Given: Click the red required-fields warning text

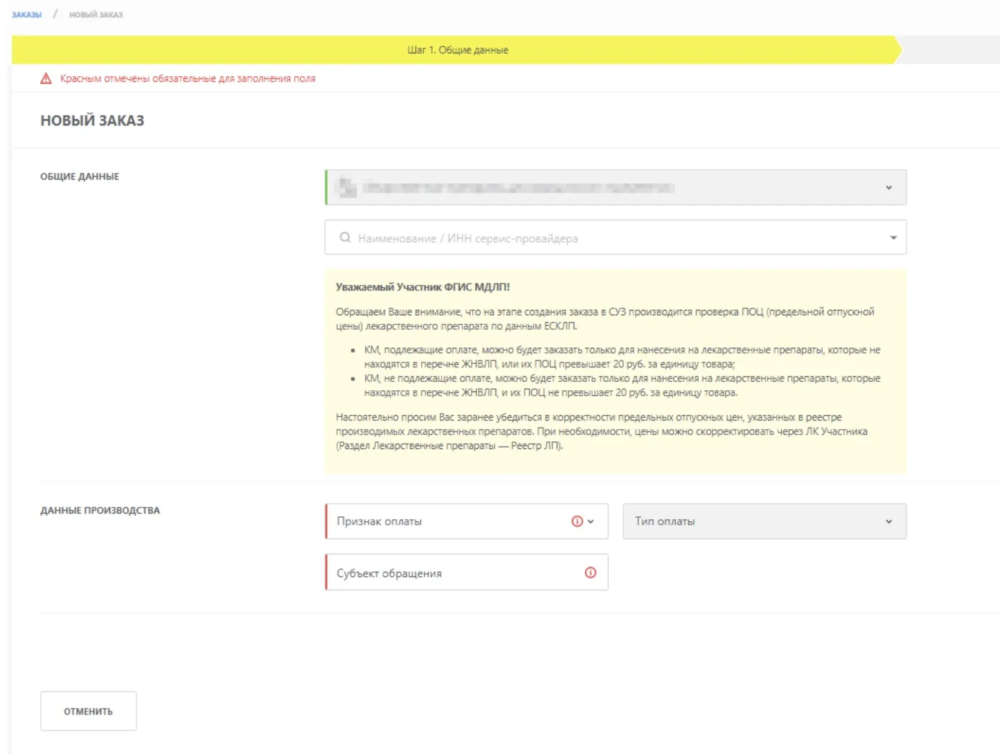Looking at the screenshot, I should (x=188, y=79).
